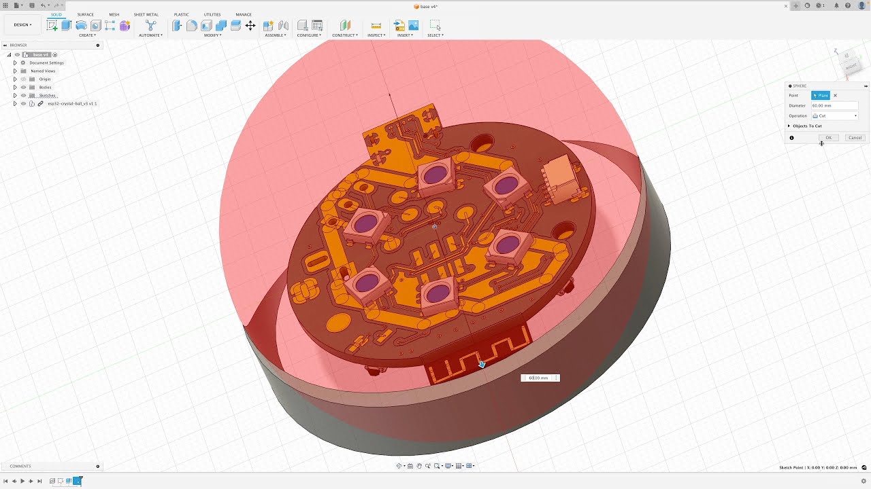
Task: Open the data panel grid icon
Action: click(5, 5)
